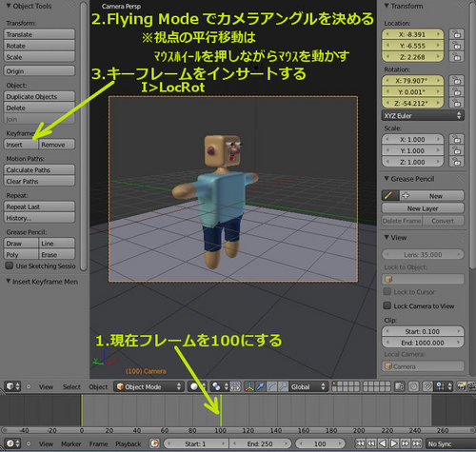
Task: Enable the Lock Camera to View checkbox
Action: [387, 305]
